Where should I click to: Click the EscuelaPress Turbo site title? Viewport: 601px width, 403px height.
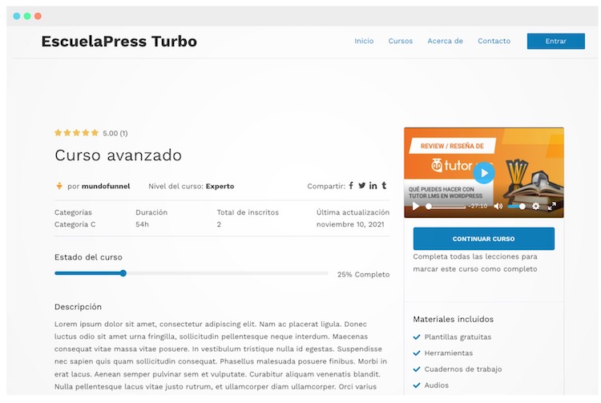[119, 42]
